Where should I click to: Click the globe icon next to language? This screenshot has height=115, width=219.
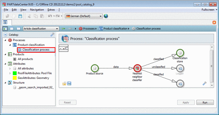point(106,16)
